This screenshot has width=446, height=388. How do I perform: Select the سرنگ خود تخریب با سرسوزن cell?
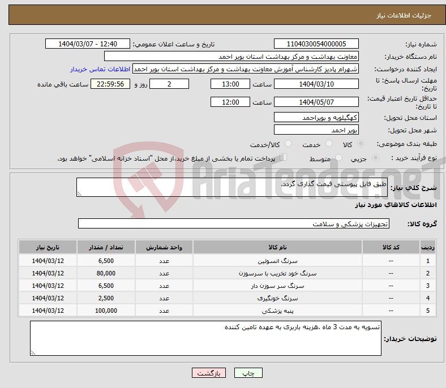click(x=277, y=273)
